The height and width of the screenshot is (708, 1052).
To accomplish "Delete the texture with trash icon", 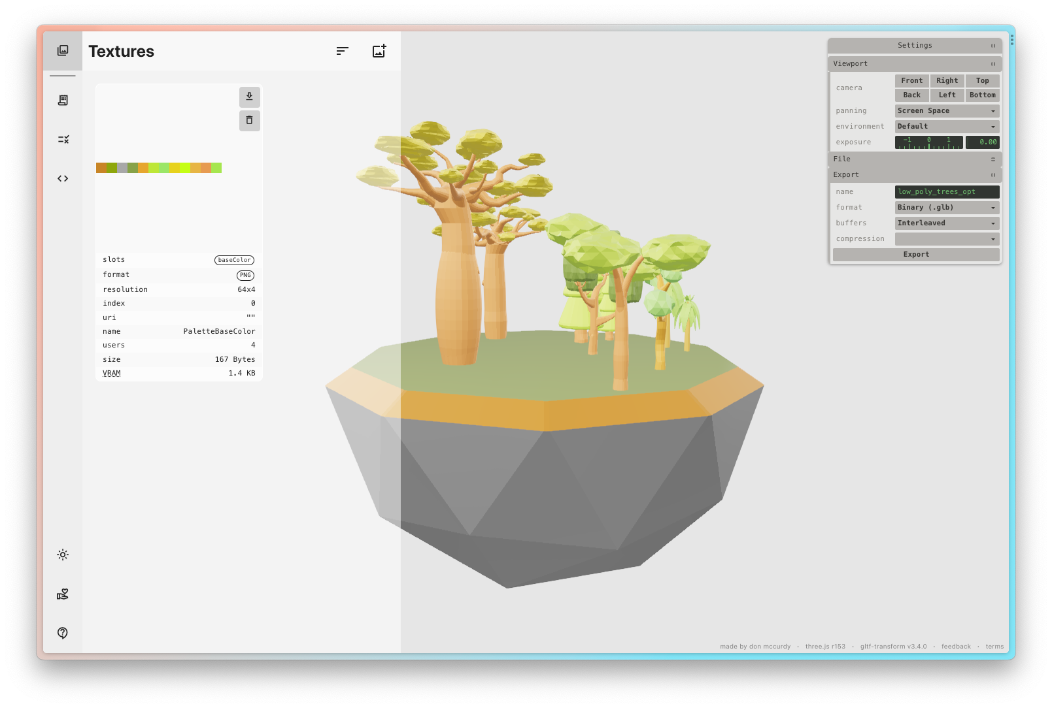I will pyautogui.click(x=249, y=120).
